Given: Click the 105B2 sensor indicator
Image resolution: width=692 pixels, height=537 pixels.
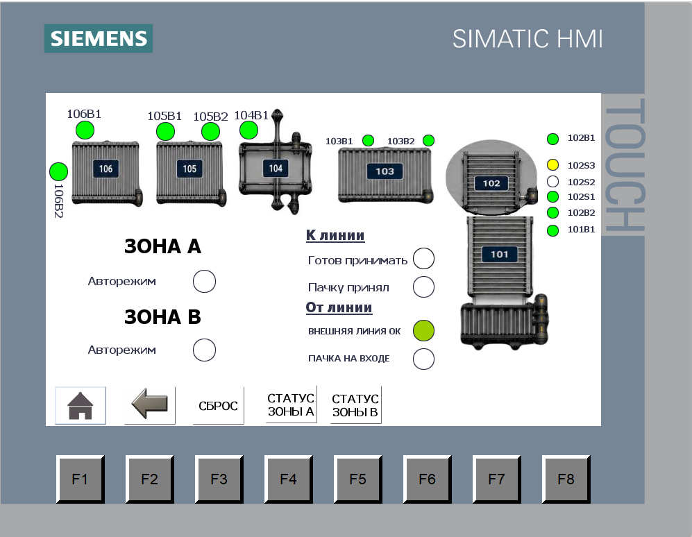Looking at the screenshot, I should pyautogui.click(x=210, y=132).
